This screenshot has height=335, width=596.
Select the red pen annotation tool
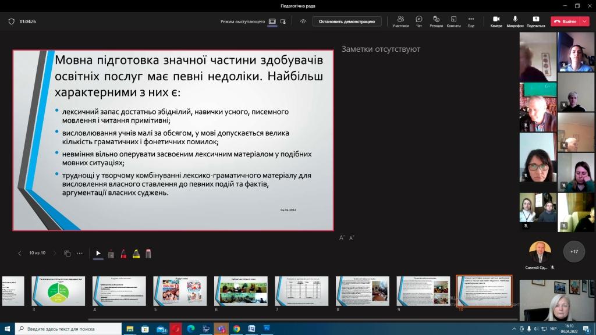[123, 254]
